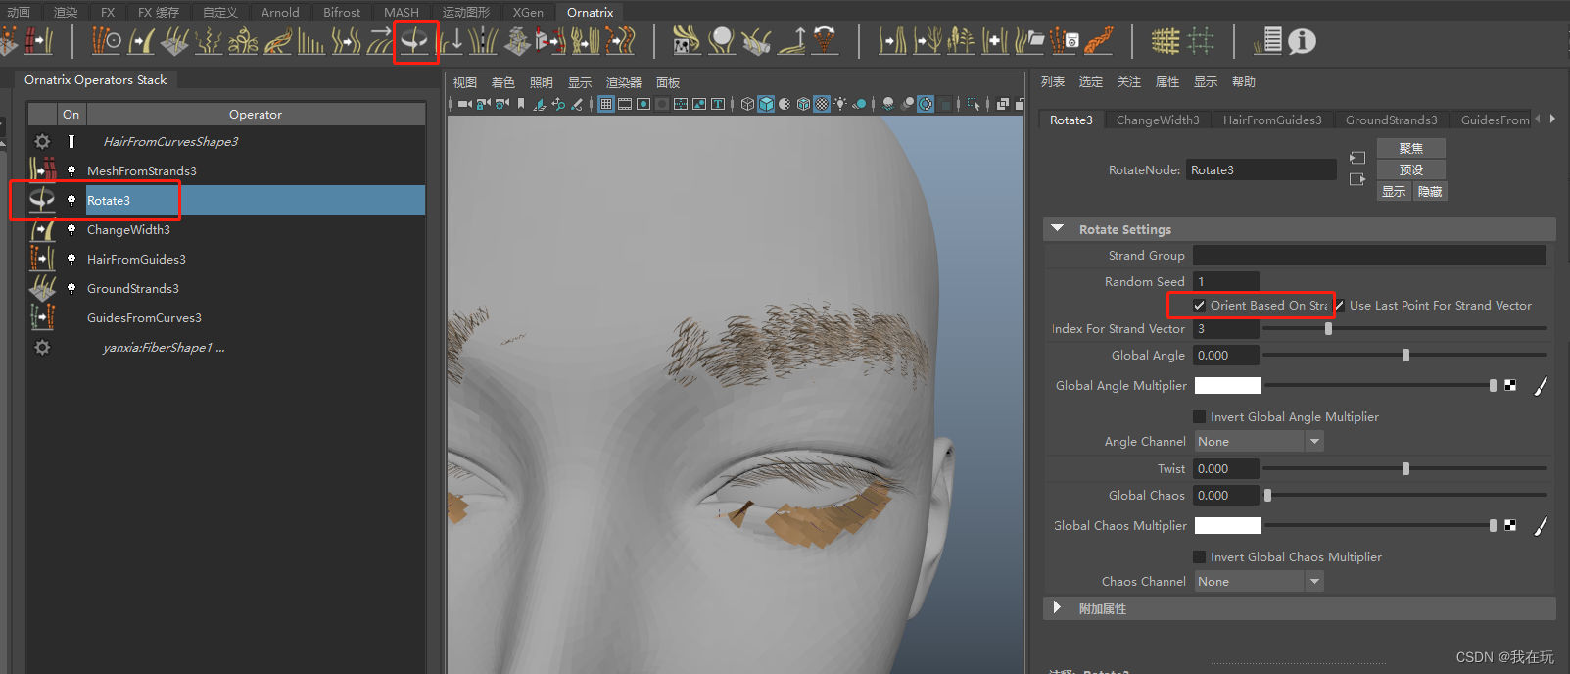Toggle use all lights bulb icon
The image size is (1570, 674).
pos(840,104)
